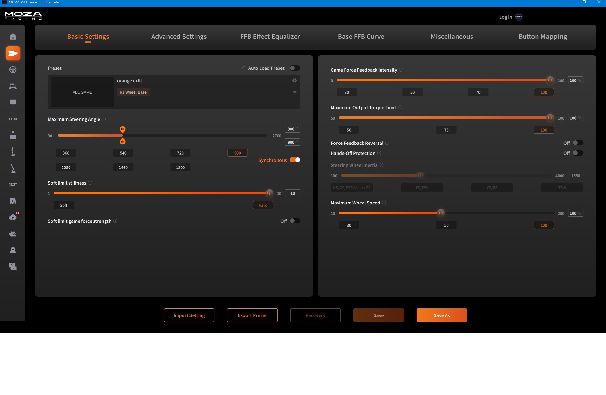Click the Export Preset button
Viewport: 606px width, 395px height.
coord(252,315)
